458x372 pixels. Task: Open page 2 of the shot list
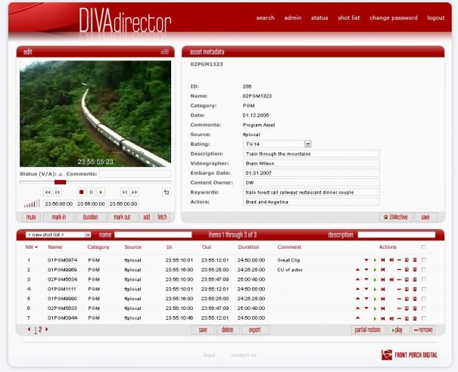click(x=40, y=330)
